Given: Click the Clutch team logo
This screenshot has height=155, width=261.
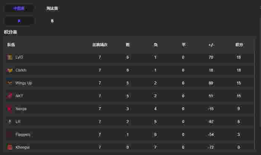Looking at the screenshot, I should pos(10,70).
